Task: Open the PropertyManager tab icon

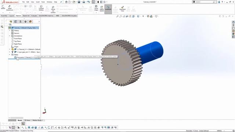Action: (15, 22)
